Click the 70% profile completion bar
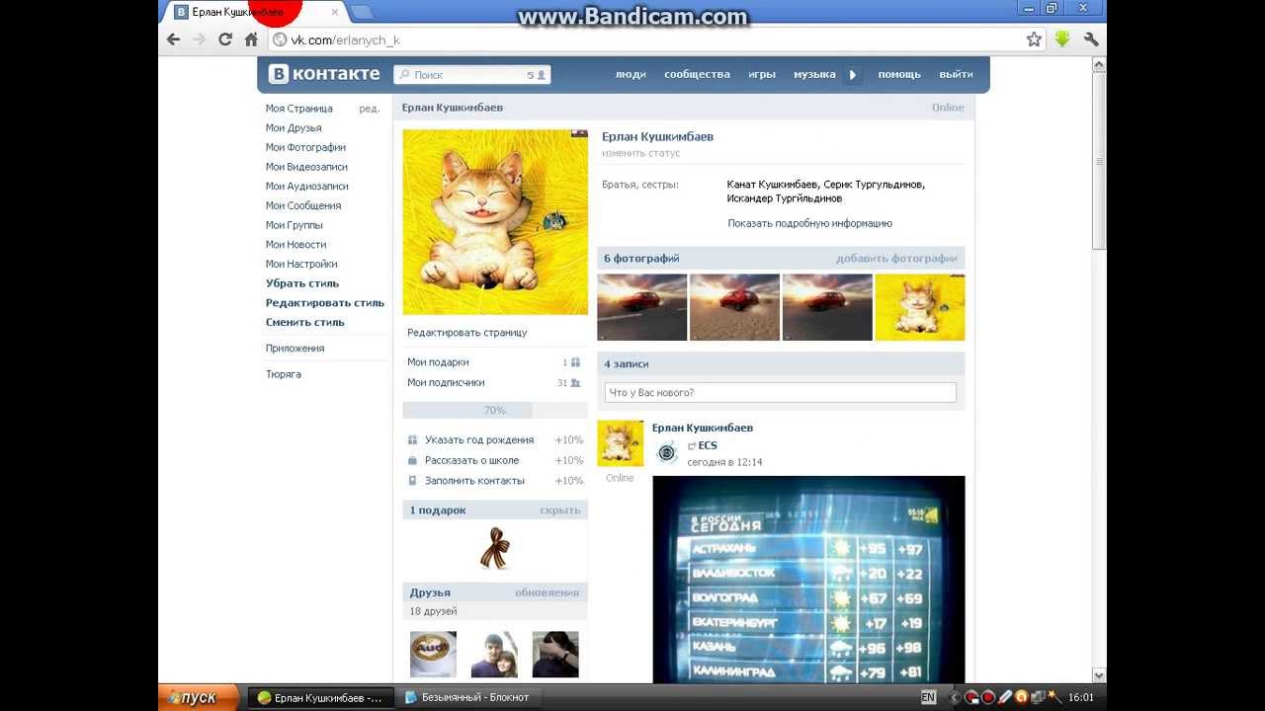The width and height of the screenshot is (1265, 711). click(494, 410)
